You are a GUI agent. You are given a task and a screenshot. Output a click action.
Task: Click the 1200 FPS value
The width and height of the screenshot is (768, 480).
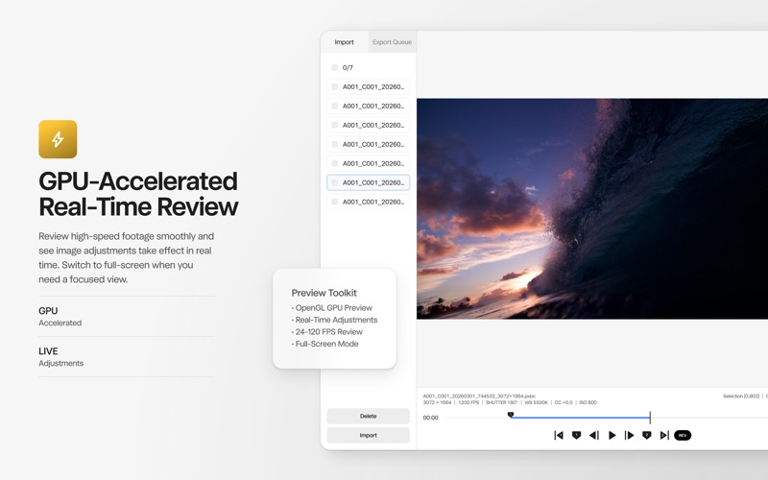coord(468,402)
